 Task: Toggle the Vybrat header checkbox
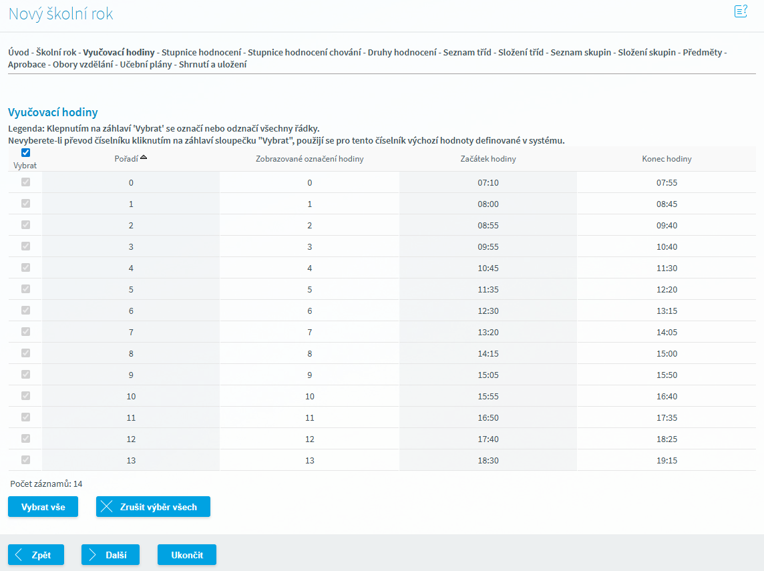click(x=26, y=152)
